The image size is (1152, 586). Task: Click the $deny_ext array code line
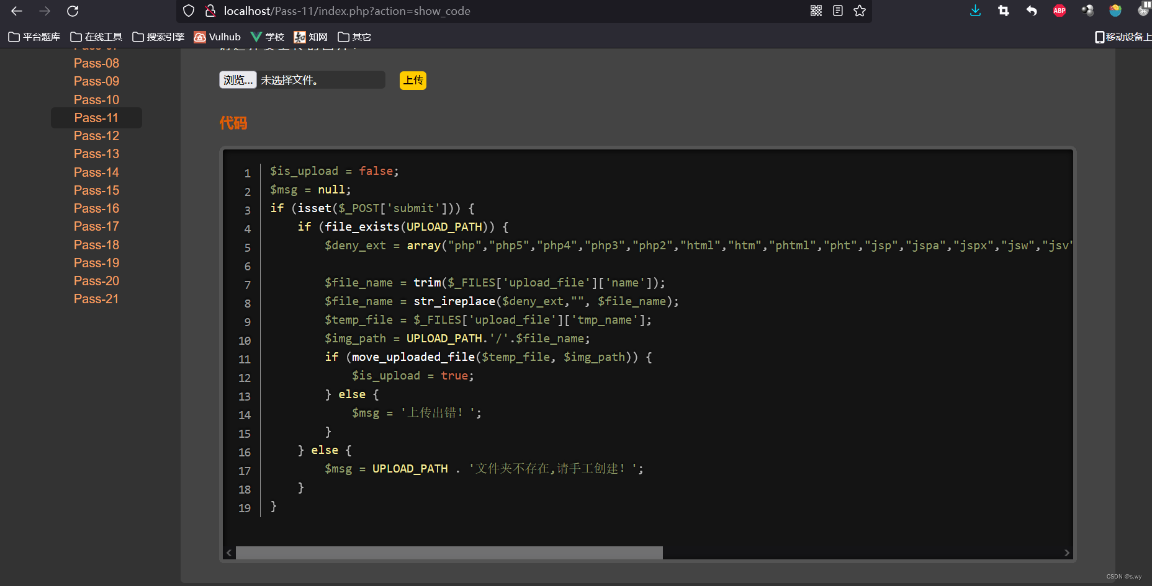coord(698,246)
